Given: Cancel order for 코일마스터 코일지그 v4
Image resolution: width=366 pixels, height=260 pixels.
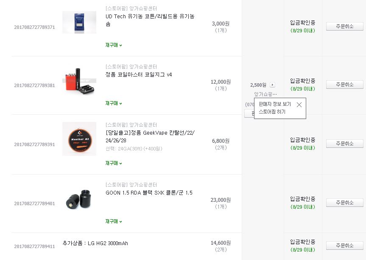Looking at the screenshot, I should click(x=344, y=85).
